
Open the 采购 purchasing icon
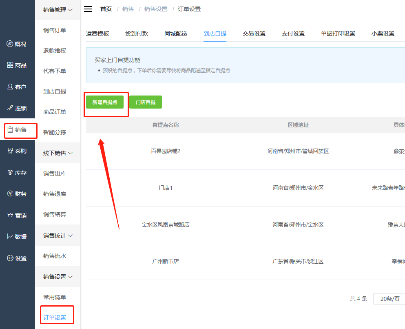click(x=10, y=151)
